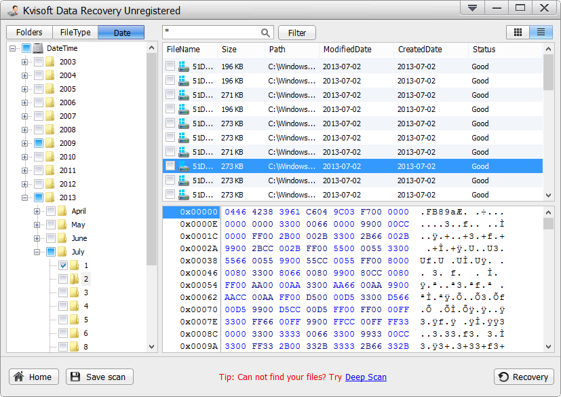Image resolution: width=561 pixels, height=397 pixels.
Task: Click the hex viewer vertical scrollbar thumb
Action: tap(548, 224)
